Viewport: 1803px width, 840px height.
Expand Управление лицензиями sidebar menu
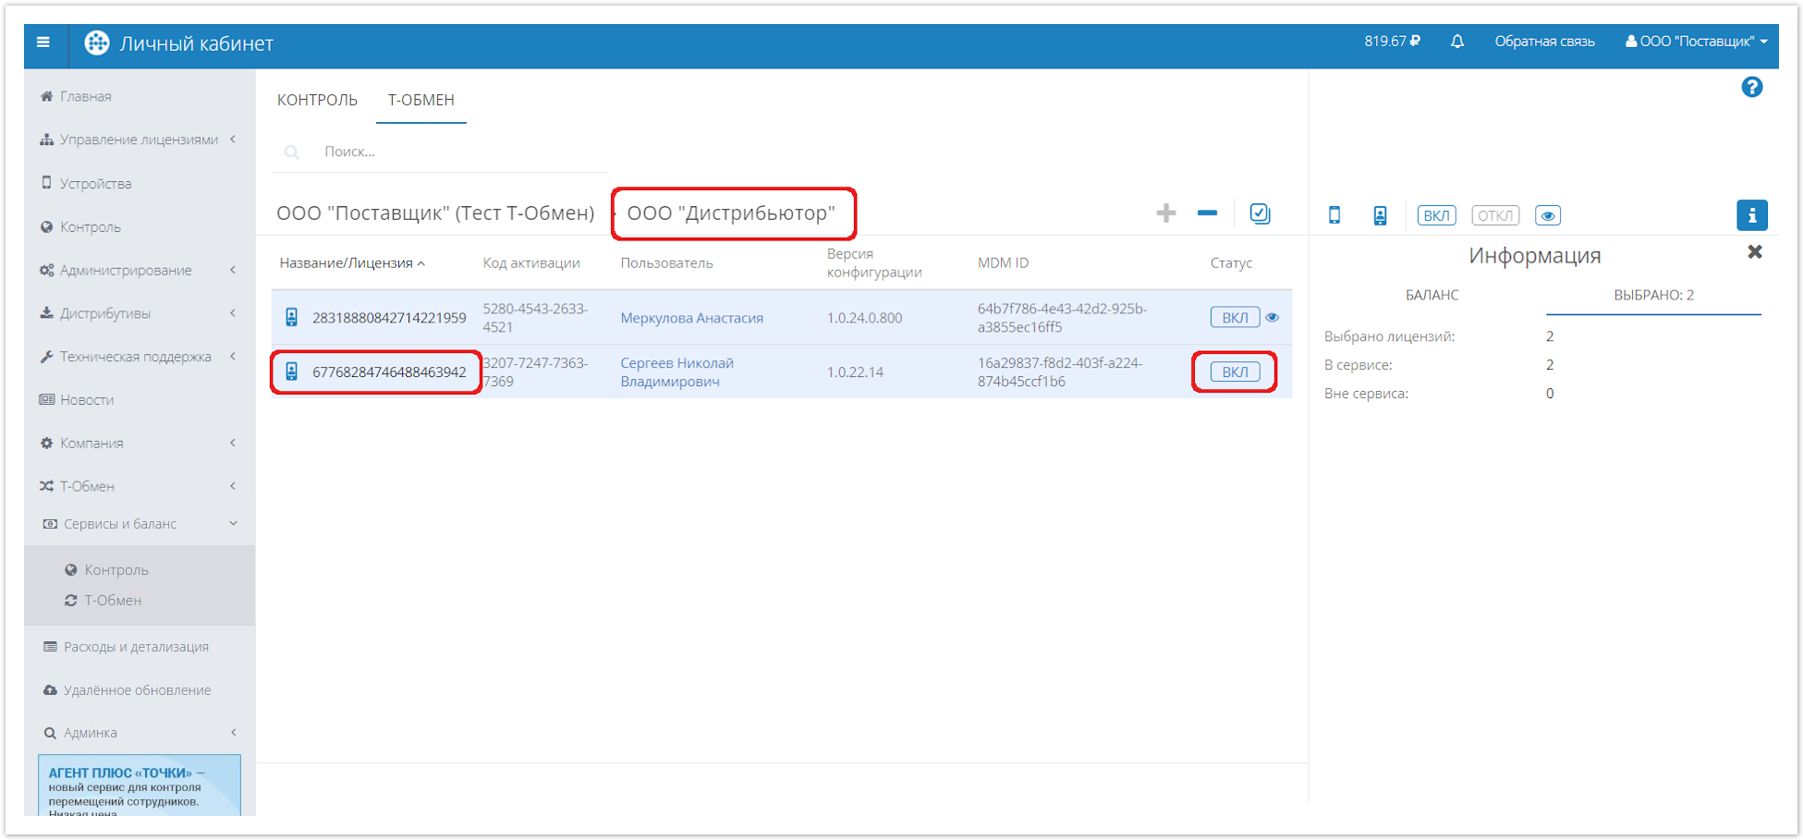(x=139, y=140)
